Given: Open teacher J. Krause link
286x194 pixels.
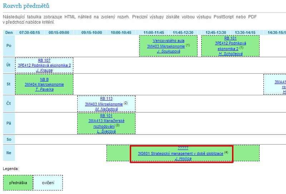Looking at the screenshot, I should [x=44, y=71].
